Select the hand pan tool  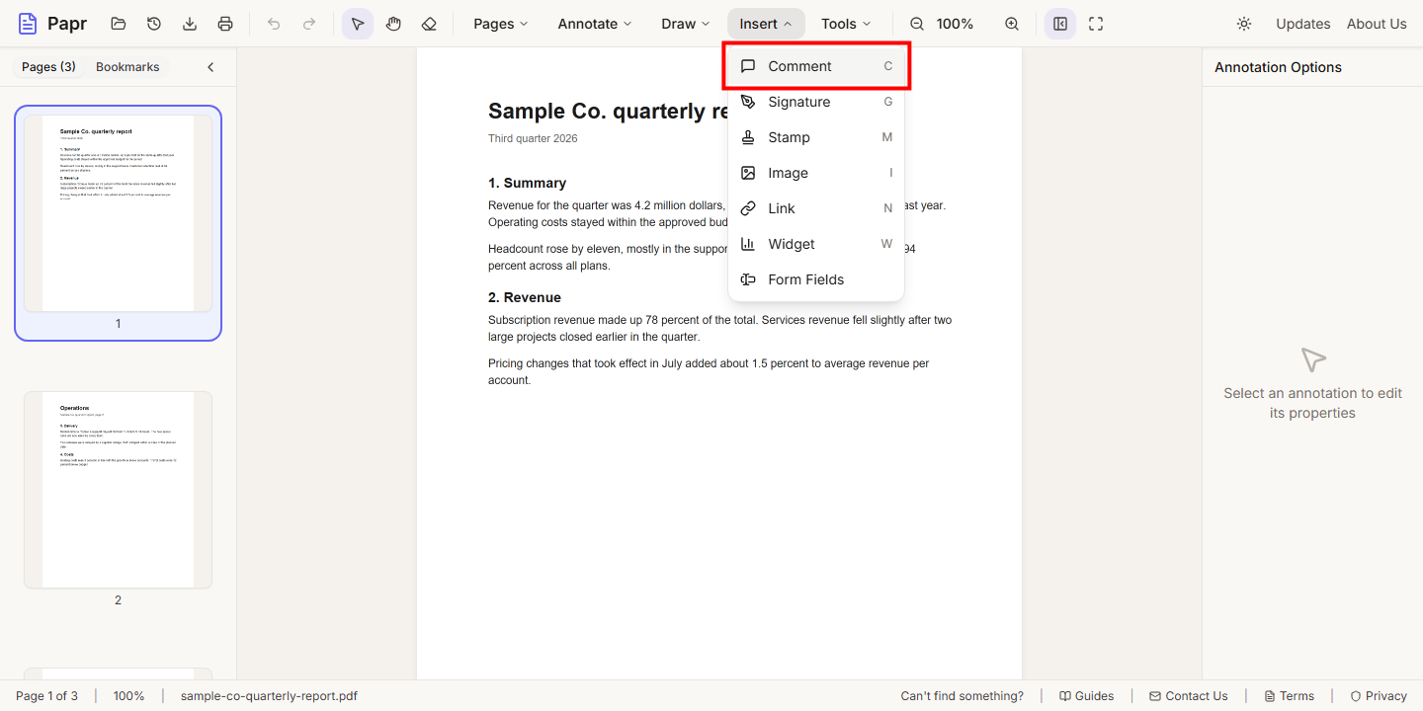(393, 24)
